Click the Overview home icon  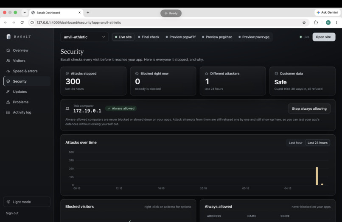[x=8, y=50]
